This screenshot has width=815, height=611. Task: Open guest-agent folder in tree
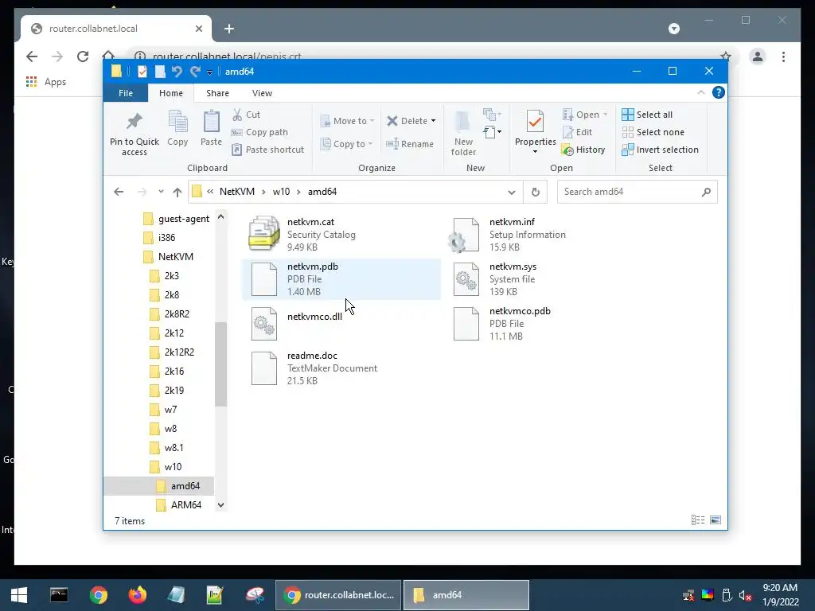pyautogui.click(x=176, y=219)
